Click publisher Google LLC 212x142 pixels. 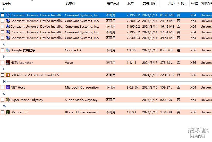74,50
